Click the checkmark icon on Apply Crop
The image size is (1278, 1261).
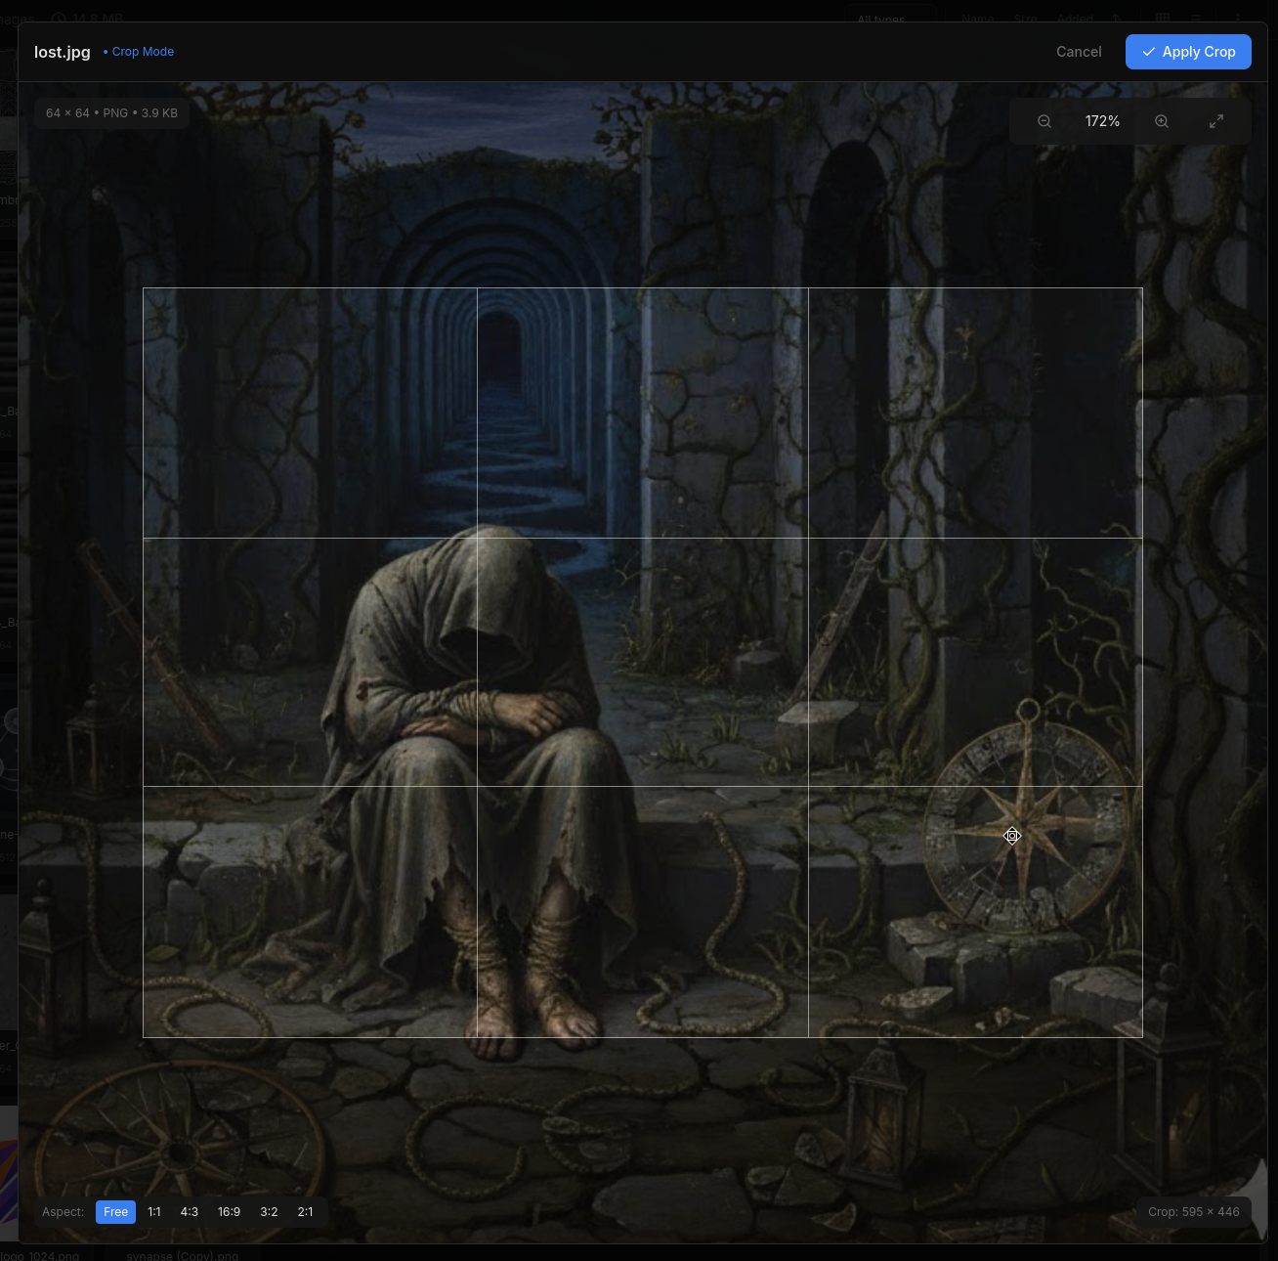[x=1150, y=52]
